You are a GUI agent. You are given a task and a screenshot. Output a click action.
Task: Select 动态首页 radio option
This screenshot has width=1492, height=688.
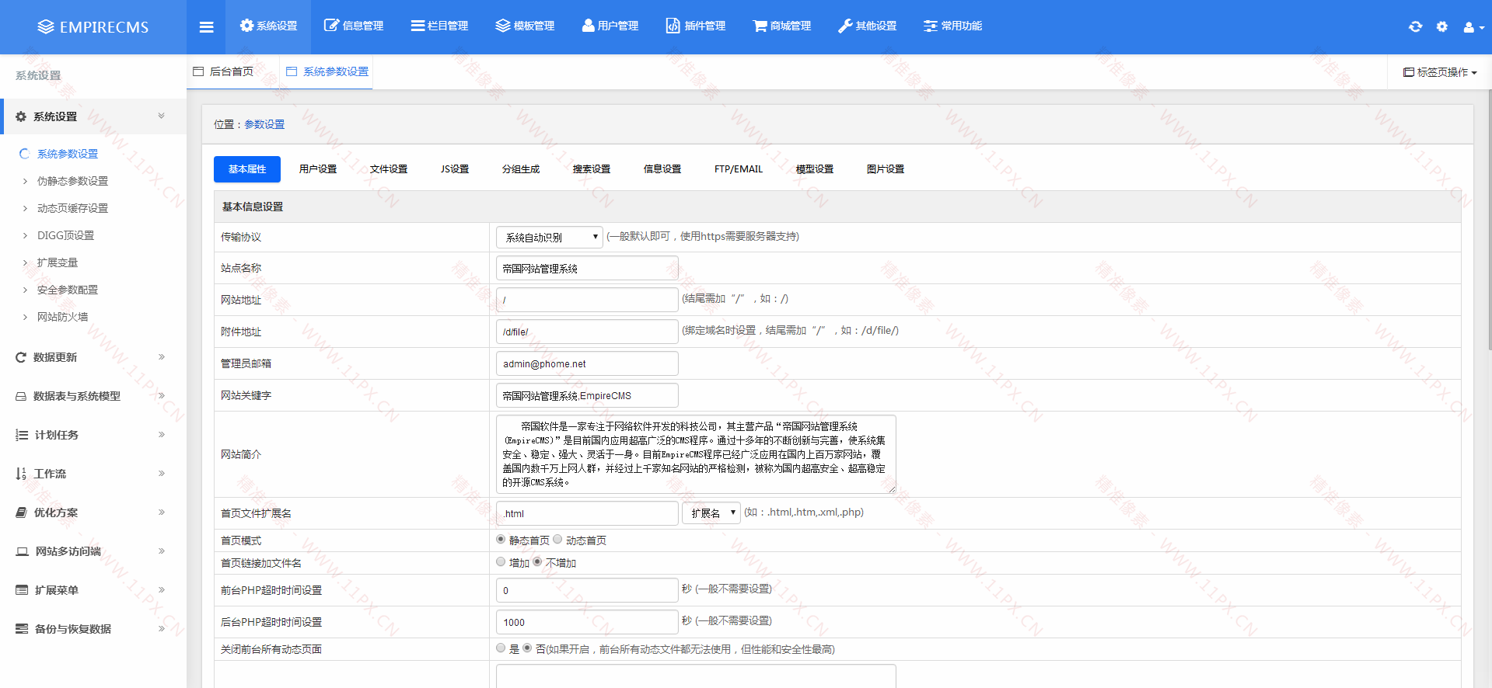click(x=557, y=540)
